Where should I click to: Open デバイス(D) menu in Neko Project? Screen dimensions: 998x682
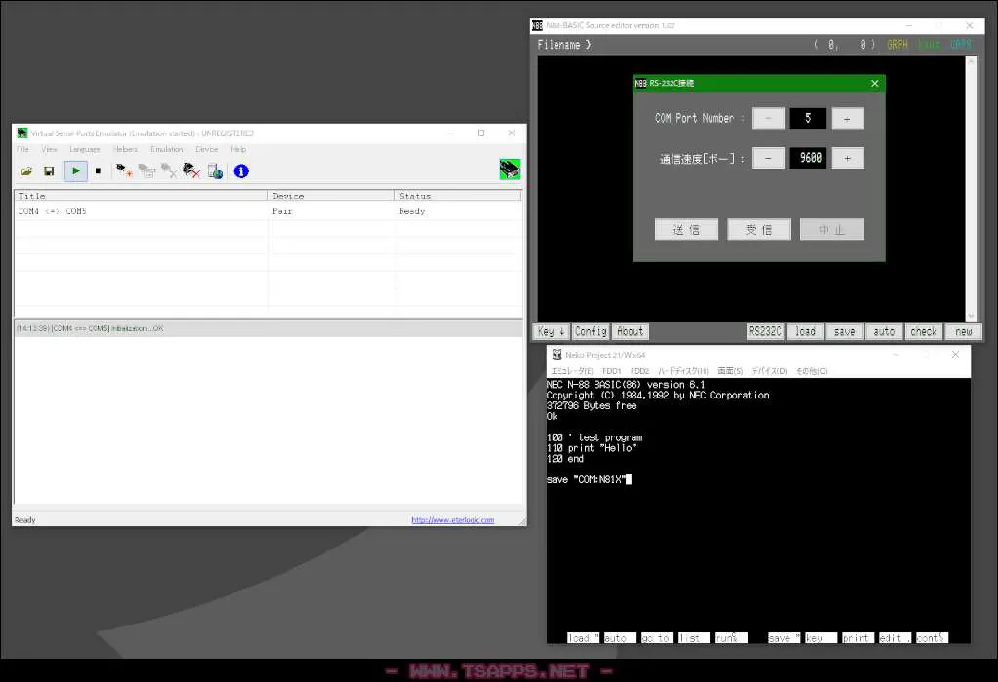click(x=769, y=371)
